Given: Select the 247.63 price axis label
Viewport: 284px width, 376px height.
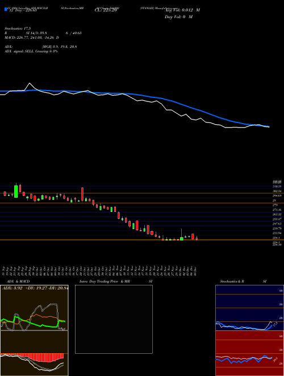Looking at the screenshot, I should pyautogui.click(x=278, y=223).
